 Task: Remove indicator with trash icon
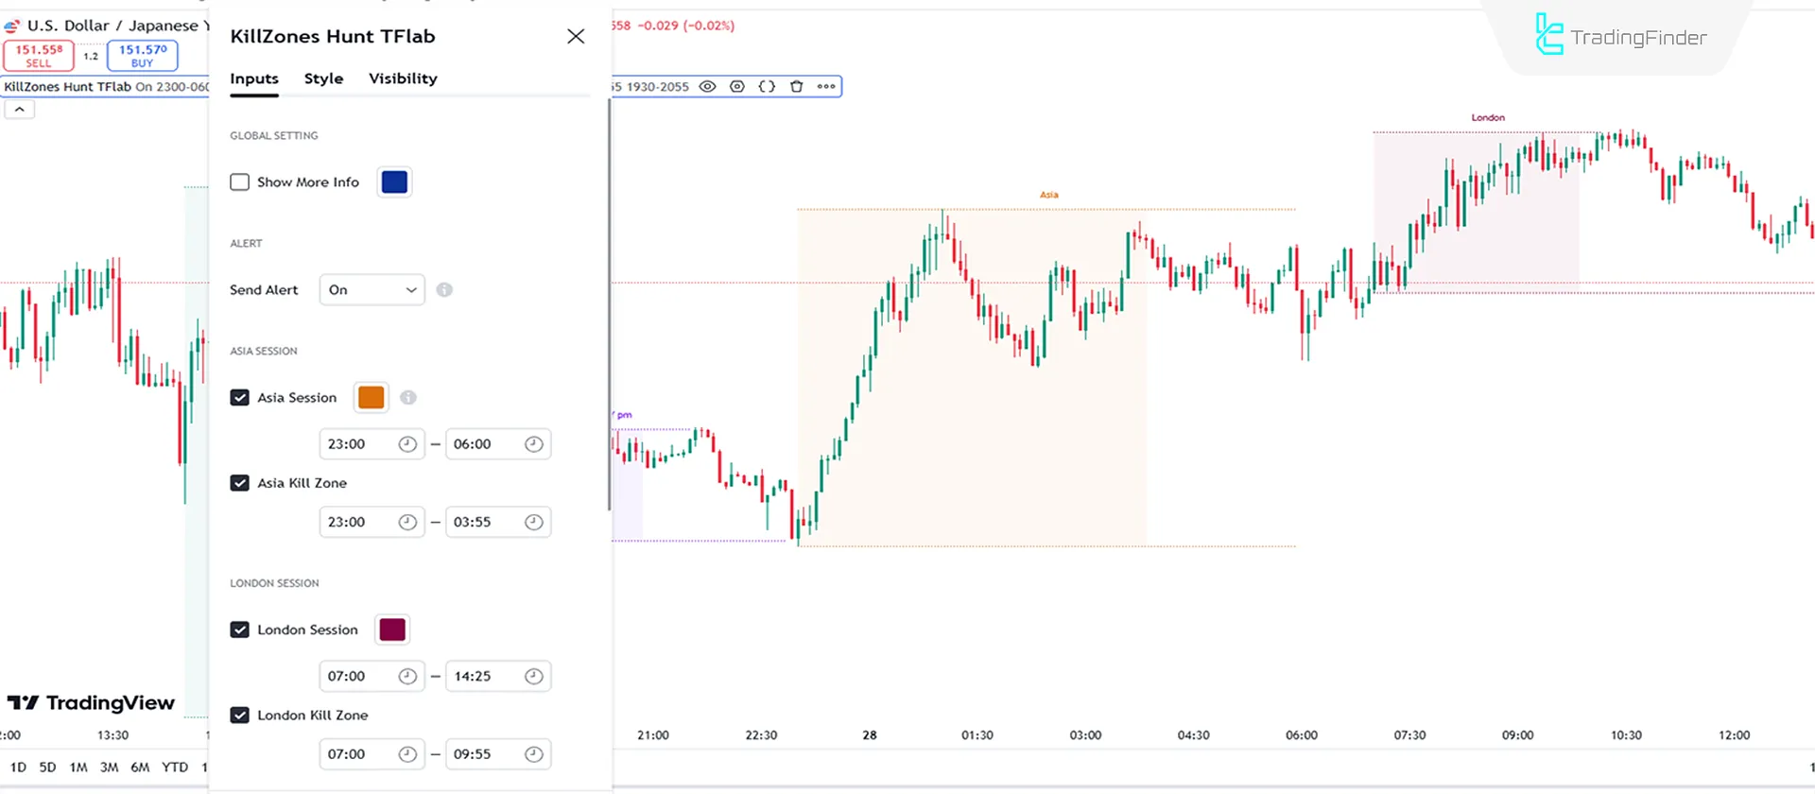coord(797,87)
